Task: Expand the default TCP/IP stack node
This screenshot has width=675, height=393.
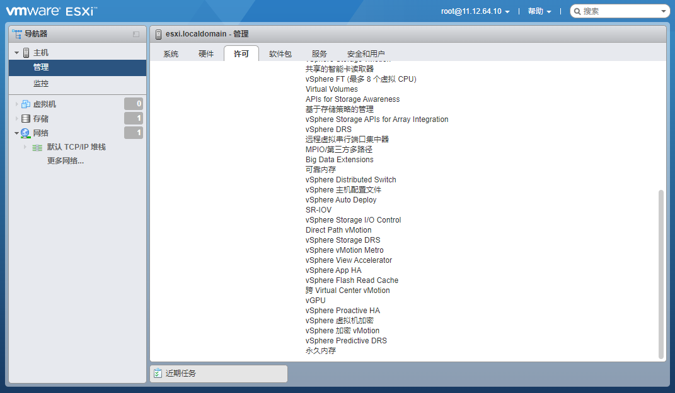Action: tap(25, 147)
